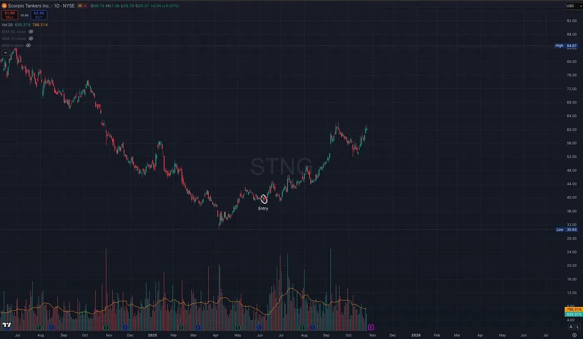The height and width of the screenshot is (339, 583).
Task: Open the flame hot-lists indicator beside the ticker
Action: coord(80,6)
